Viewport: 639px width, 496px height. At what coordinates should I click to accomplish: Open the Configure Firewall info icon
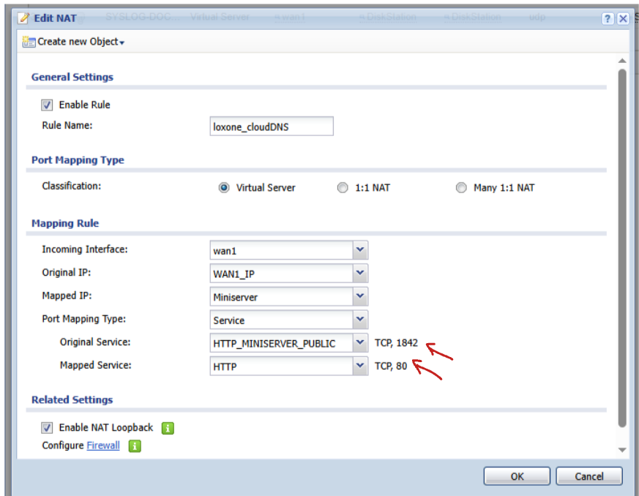pyautogui.click(x=135, y=446)
